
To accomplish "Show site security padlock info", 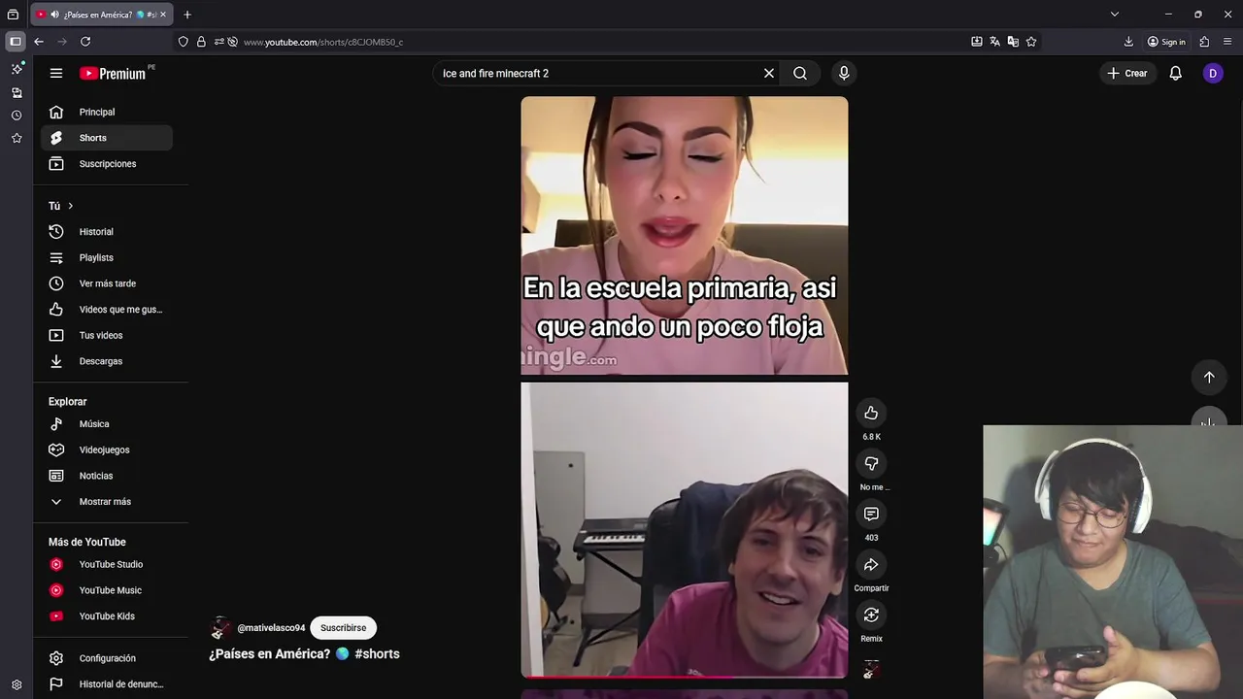I will [x=201, y=42].
